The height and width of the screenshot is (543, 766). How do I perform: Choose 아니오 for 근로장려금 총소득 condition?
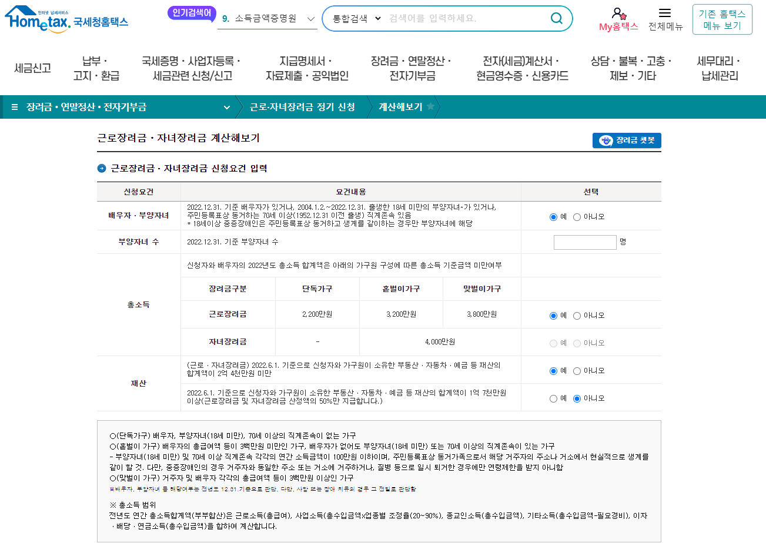(568, 315)
